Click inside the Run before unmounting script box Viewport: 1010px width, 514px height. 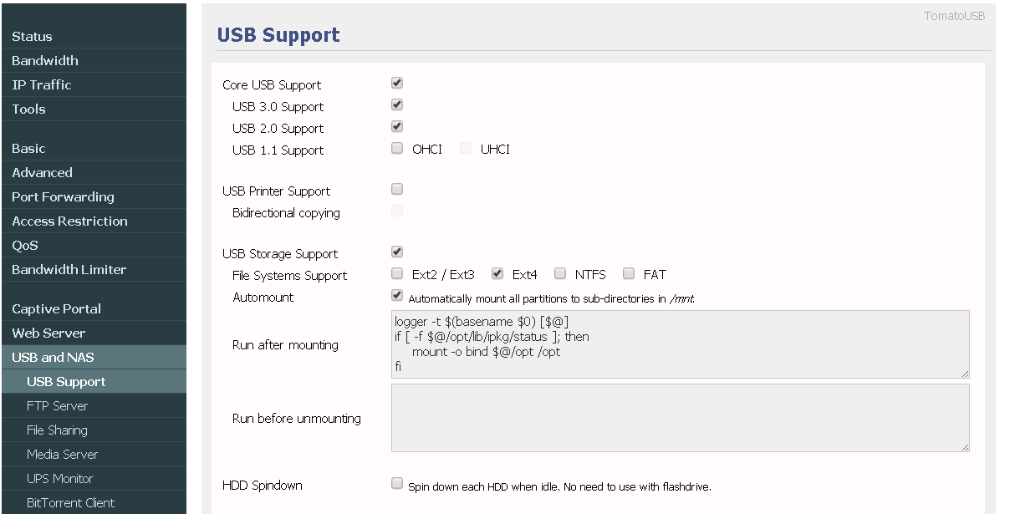pyautogui.click(x=680, y=418)
